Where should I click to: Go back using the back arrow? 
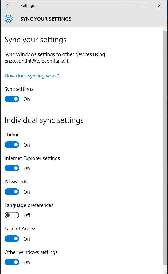[x=8, y=5]
